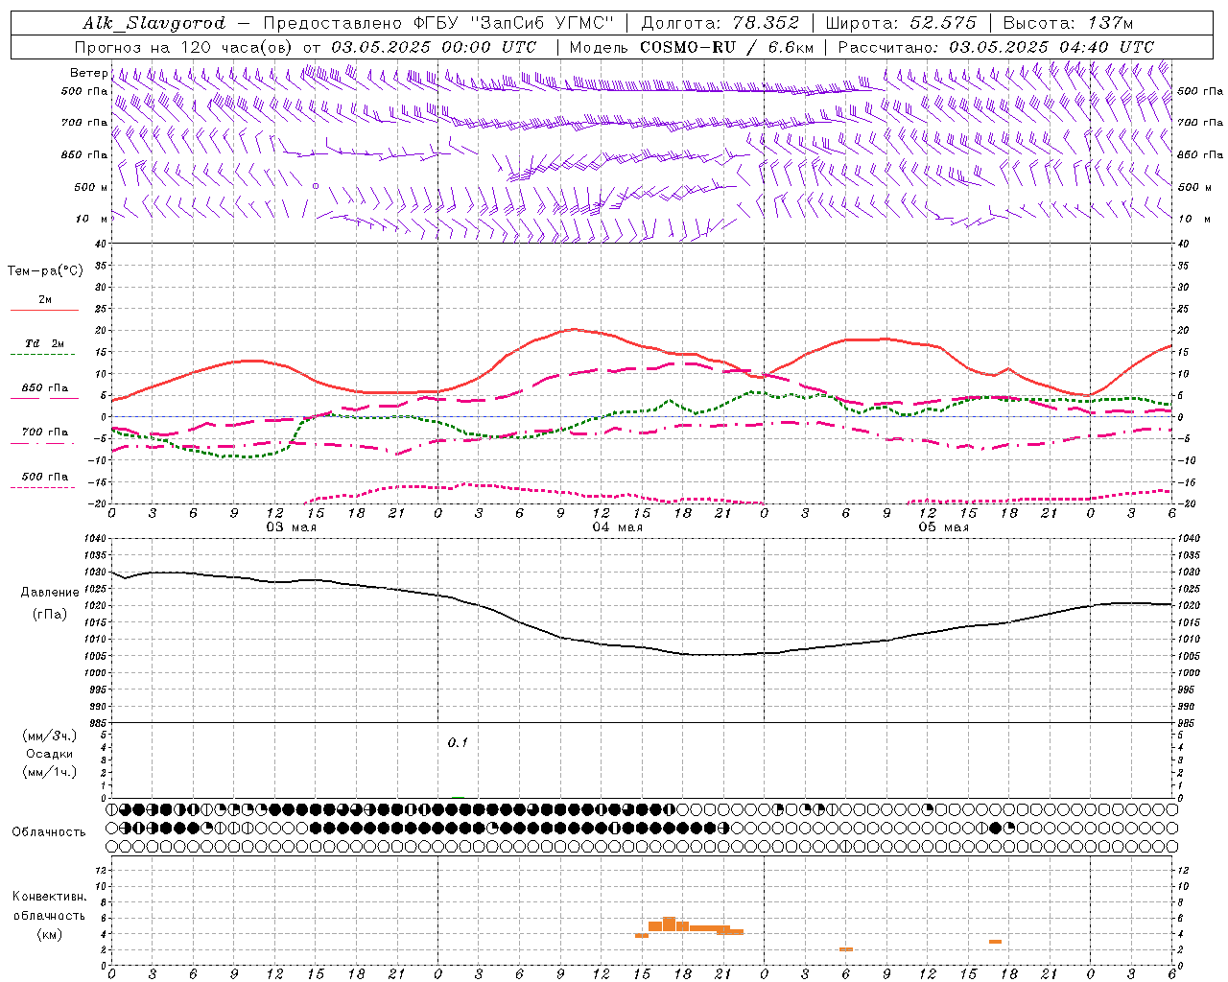Click the 05 мая date label
The width and height of the screenshot is (1228, 982).
pyautogui.click(x=943, y=527)
